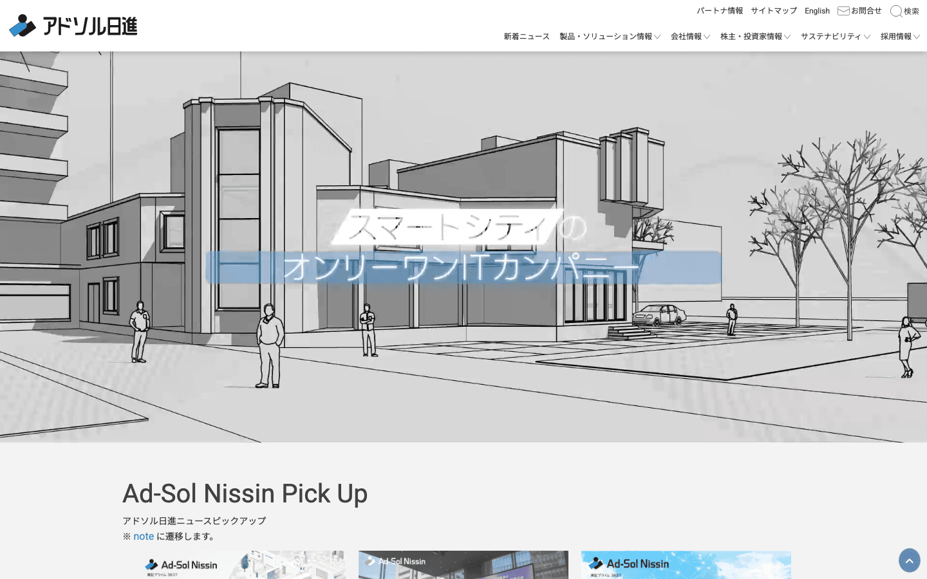Open the middle Ad-Sol Nissin building thumbnail
The width and height of the screenshot is (927, 579).
pyautogui.click(x=464, y=565)
